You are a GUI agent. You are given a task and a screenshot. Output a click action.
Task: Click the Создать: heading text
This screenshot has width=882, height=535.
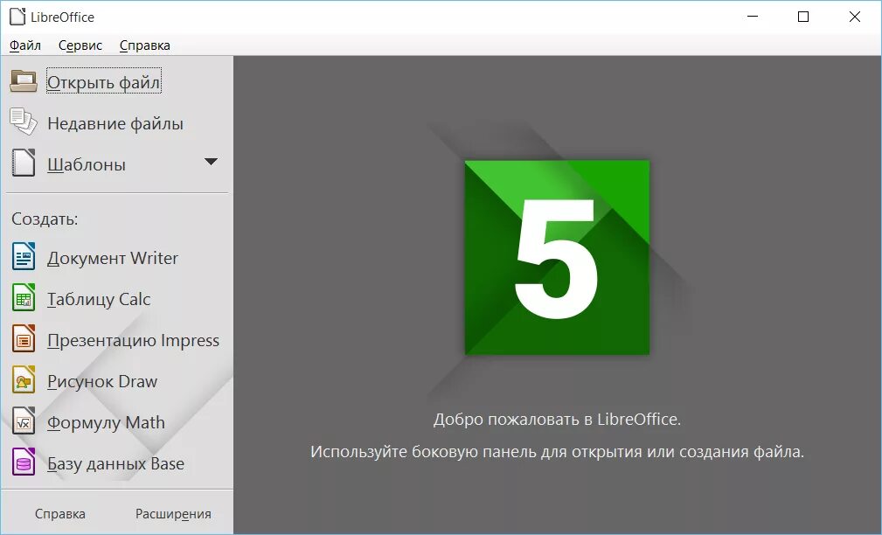click(45, 219)
